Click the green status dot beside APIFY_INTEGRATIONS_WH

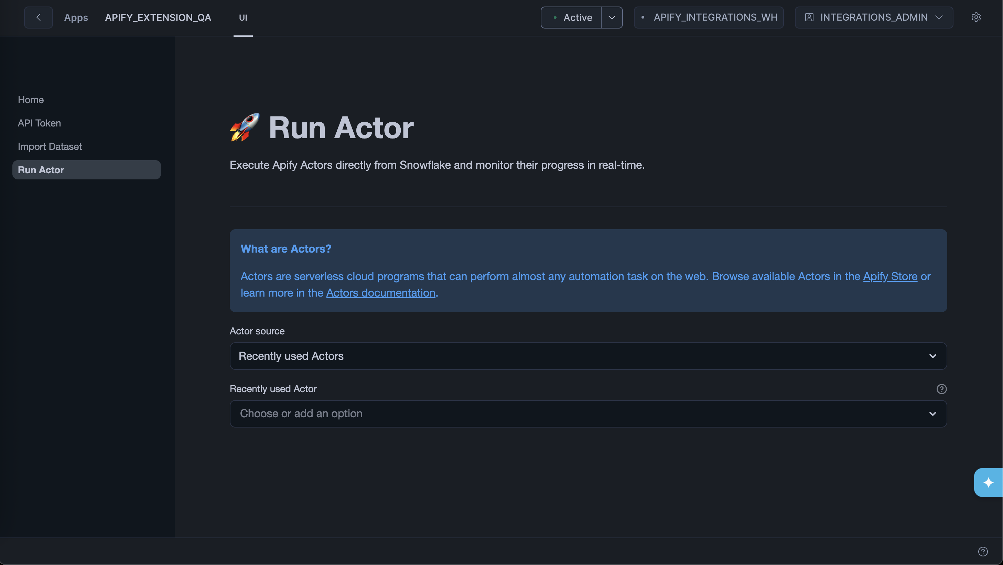[643, 18]
